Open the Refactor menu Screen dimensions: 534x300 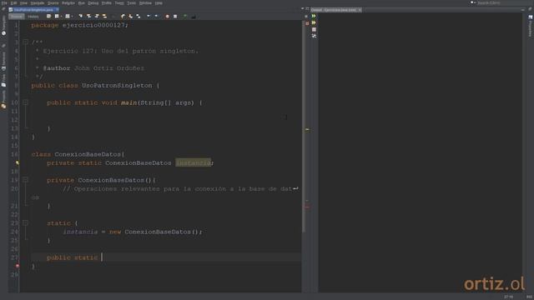[x=68, y=3]
